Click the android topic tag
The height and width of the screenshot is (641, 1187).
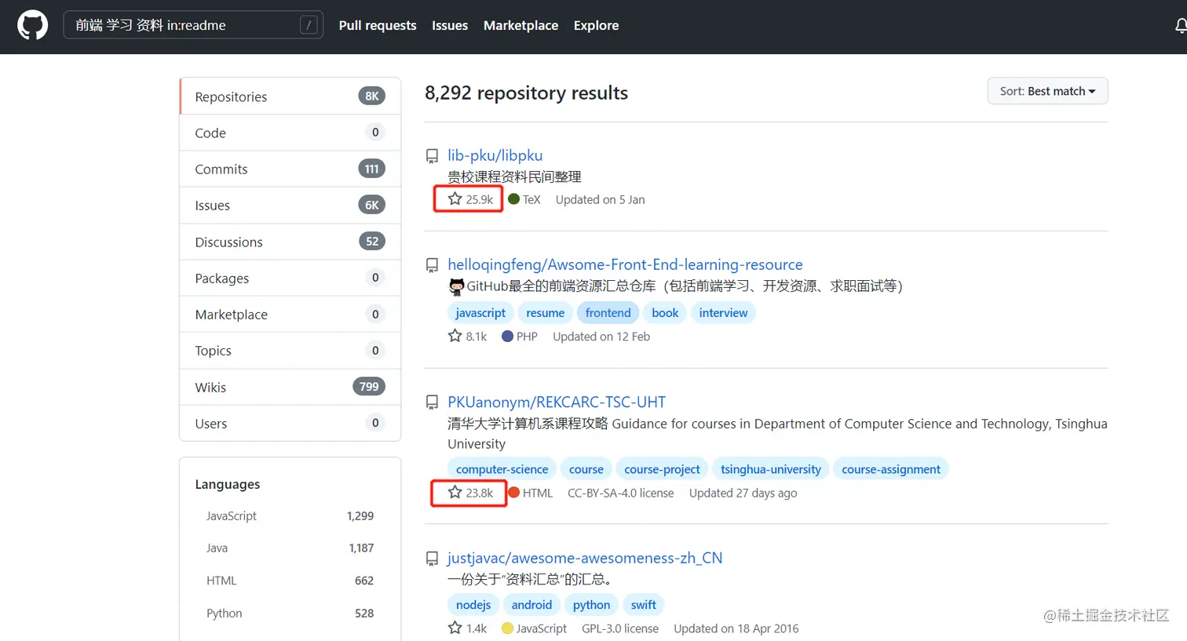(x=531, y=605)
